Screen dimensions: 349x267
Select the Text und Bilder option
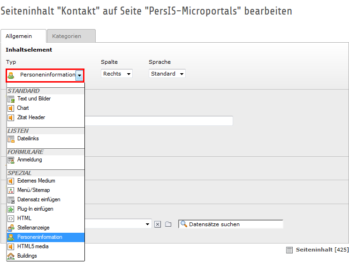pos(34,99)
